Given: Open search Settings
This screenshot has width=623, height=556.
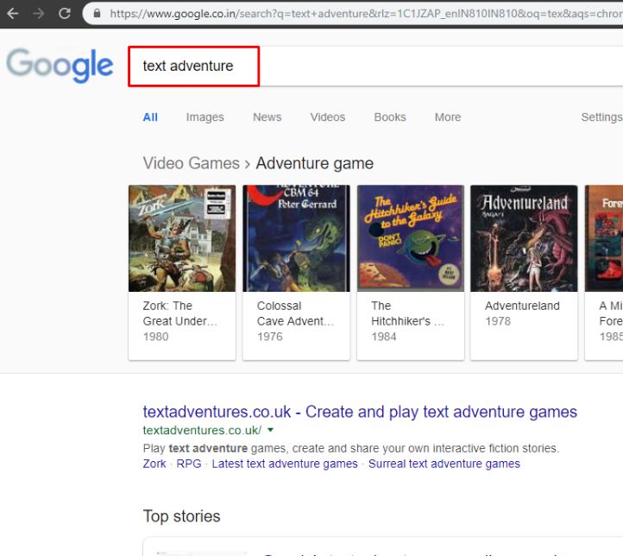Looking at the screenshot, I should [x=601, y=117].
